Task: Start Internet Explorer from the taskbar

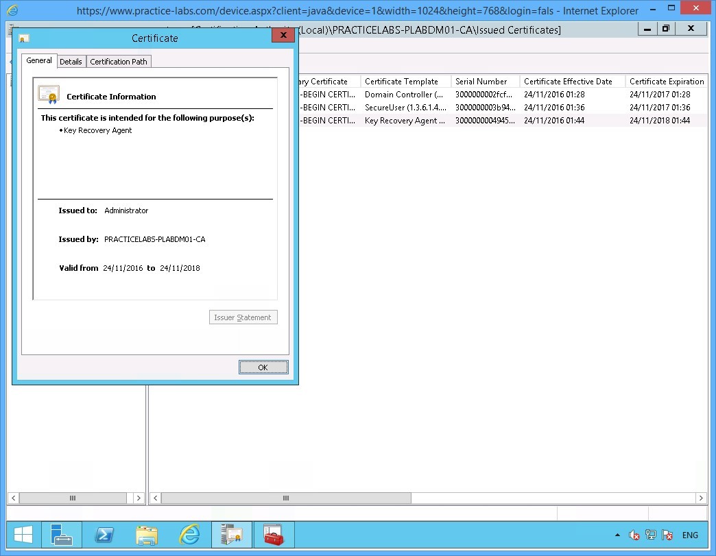Action: [189, 534]
